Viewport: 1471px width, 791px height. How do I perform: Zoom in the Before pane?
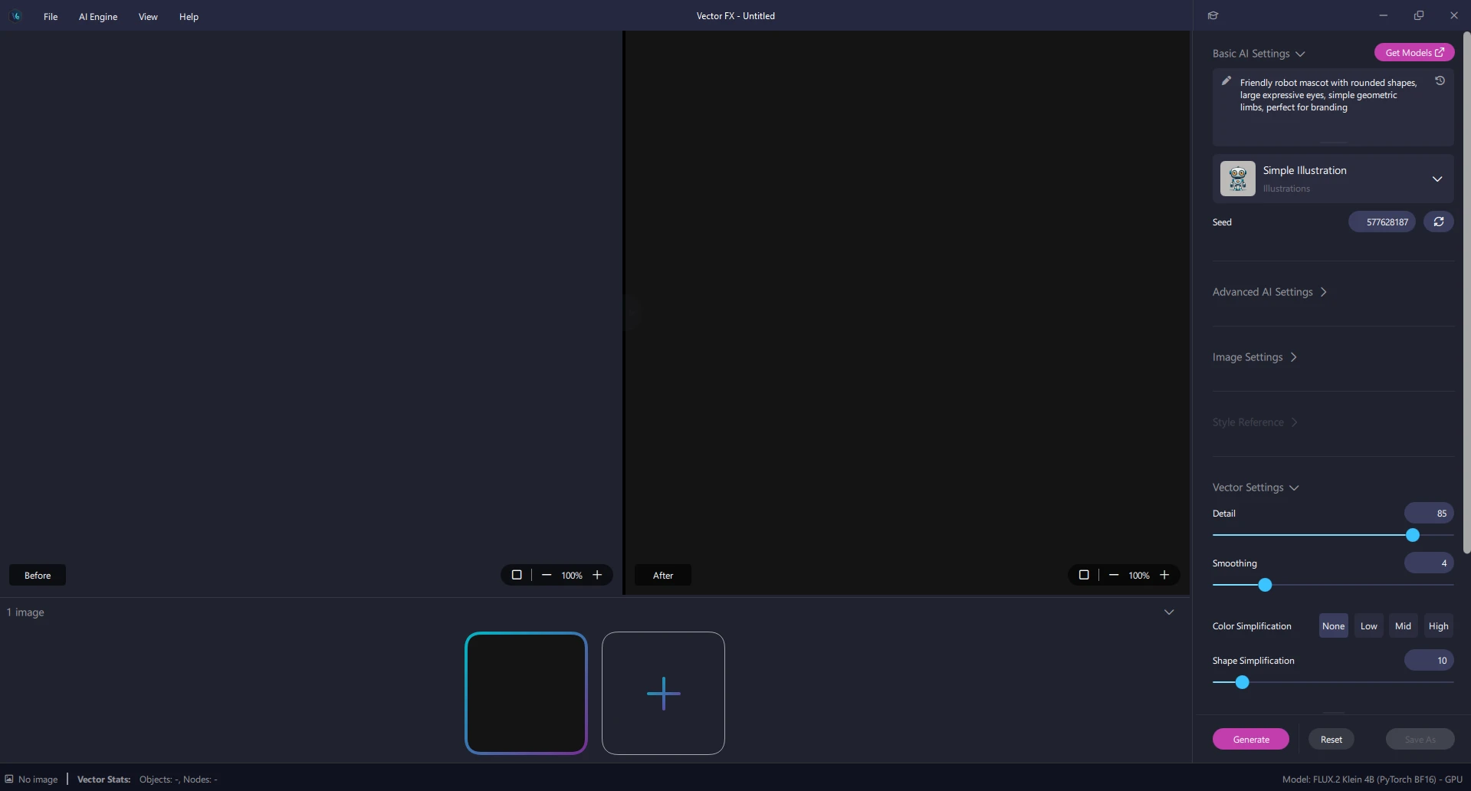(x=597, y=575)
